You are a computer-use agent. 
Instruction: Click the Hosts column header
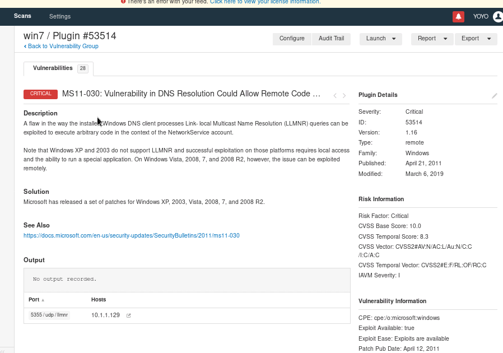coord(99,300)
